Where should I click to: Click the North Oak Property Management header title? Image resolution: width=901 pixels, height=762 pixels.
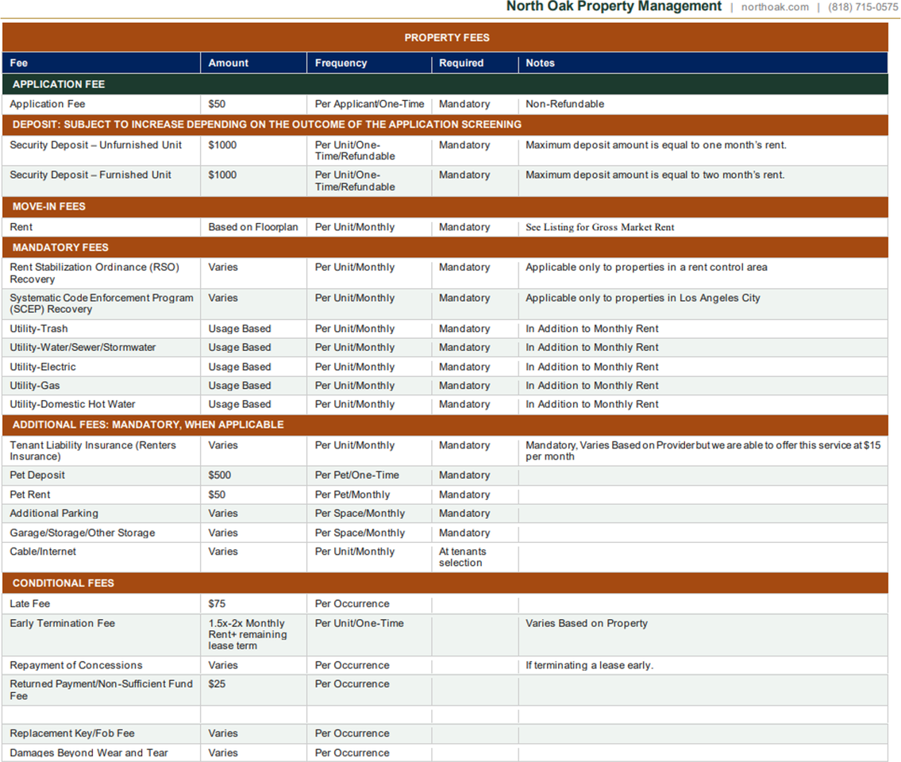point(614,6)
